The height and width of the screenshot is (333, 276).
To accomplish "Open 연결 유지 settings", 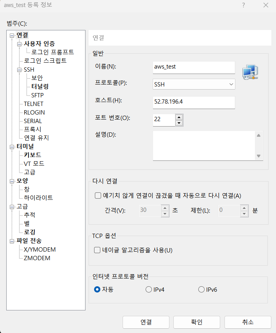I will click(x=36, y=138).
